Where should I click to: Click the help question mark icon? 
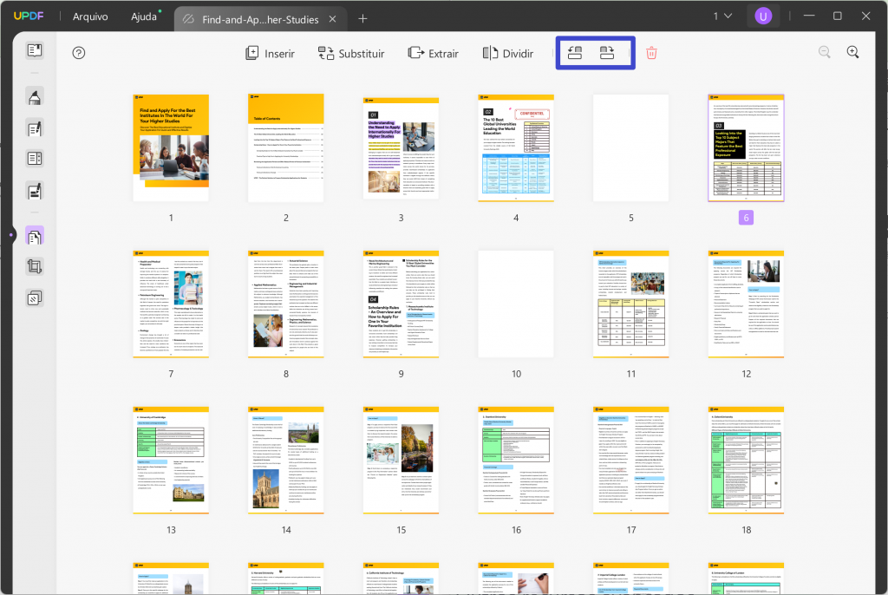tap(78, 53)
